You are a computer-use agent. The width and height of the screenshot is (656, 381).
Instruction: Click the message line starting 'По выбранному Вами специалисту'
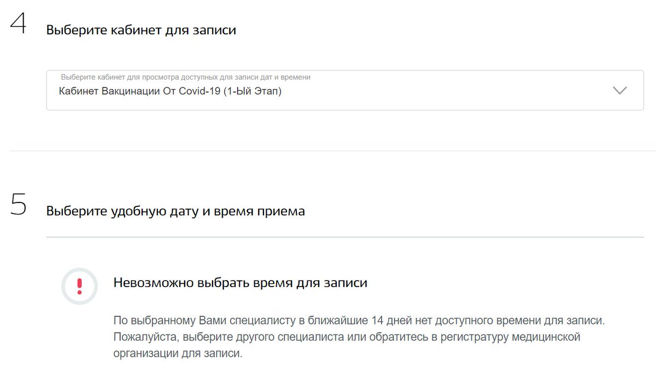coord(359,320)
